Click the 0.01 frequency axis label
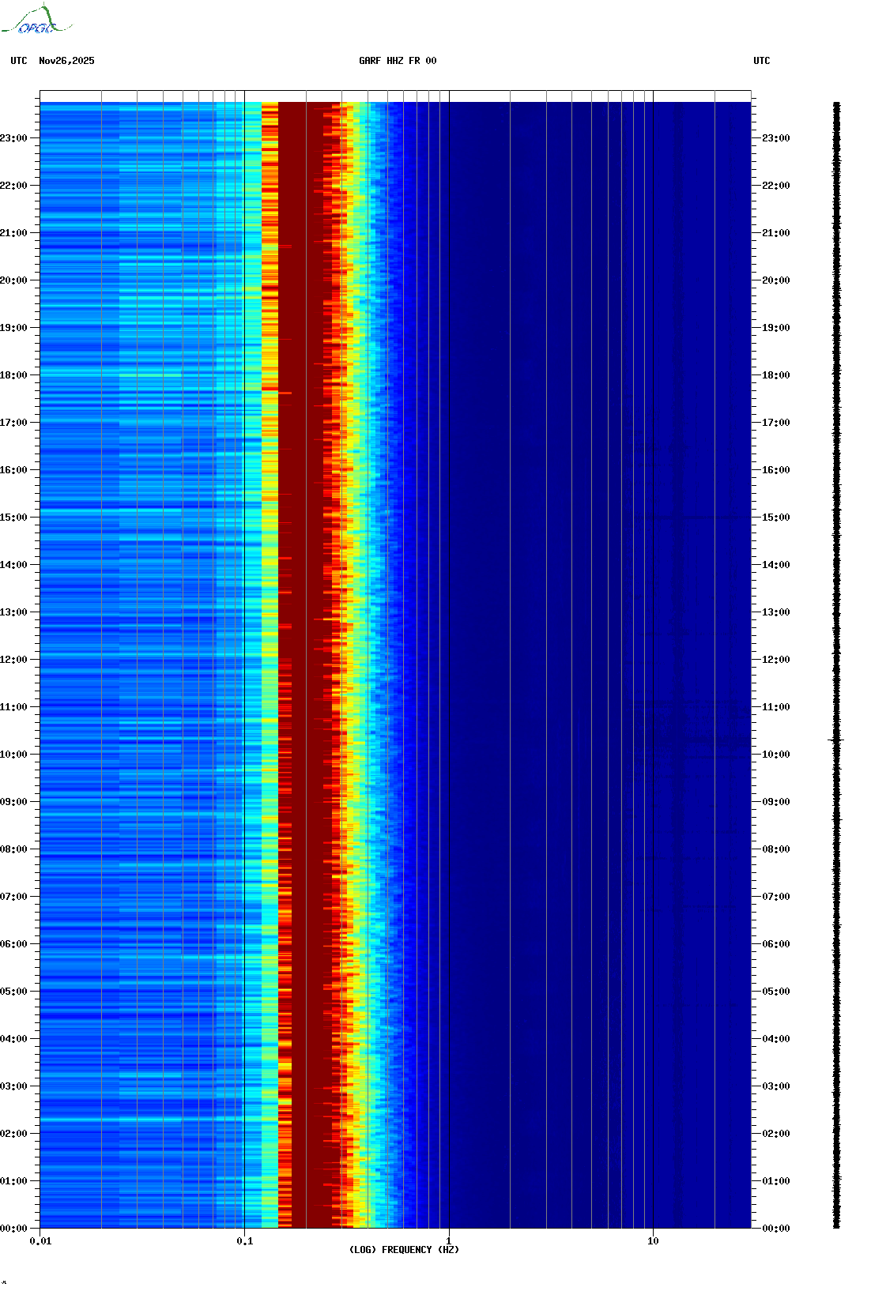Image resolution: width=871 pixels, height=1291 pixels. 40,1241
